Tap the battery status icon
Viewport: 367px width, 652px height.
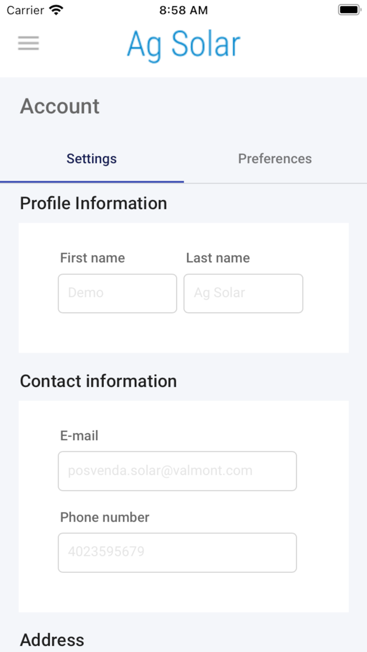click(x=349, y=10)
